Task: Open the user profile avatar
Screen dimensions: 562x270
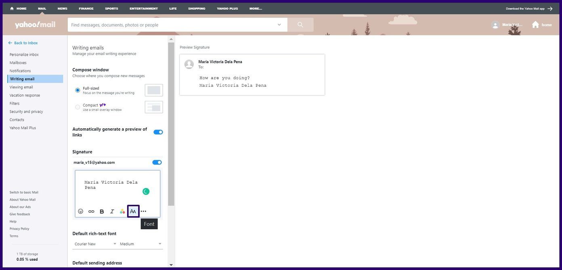Action: [495, 25]
